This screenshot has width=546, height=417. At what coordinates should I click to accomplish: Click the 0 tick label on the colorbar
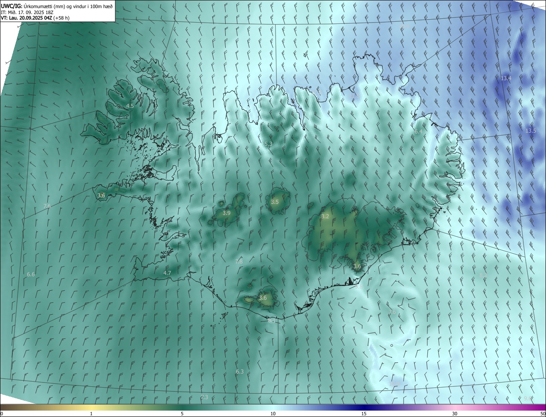[2, 414]
